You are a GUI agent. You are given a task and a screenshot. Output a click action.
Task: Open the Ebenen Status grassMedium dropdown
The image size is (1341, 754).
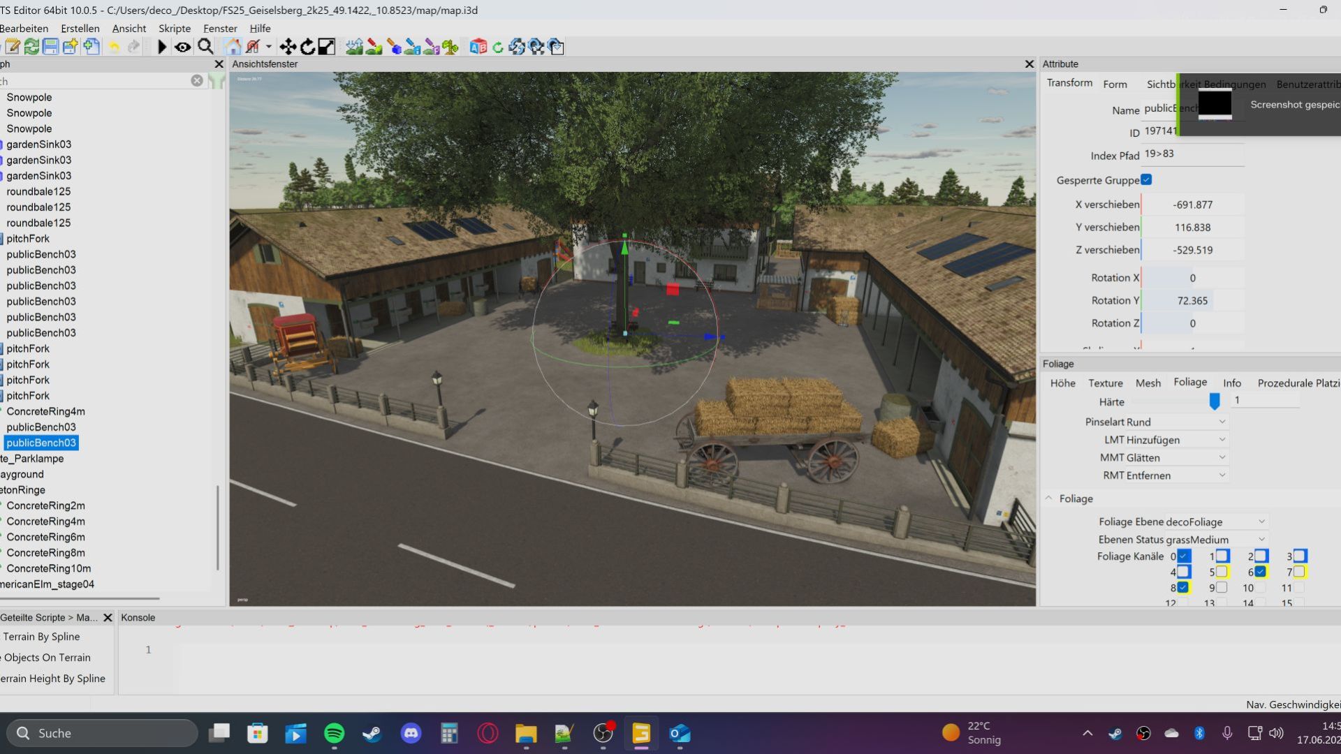pyautogui.click(x=1216, y=540)
